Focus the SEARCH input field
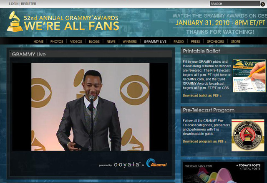267x183 pixels. (235, 4)
